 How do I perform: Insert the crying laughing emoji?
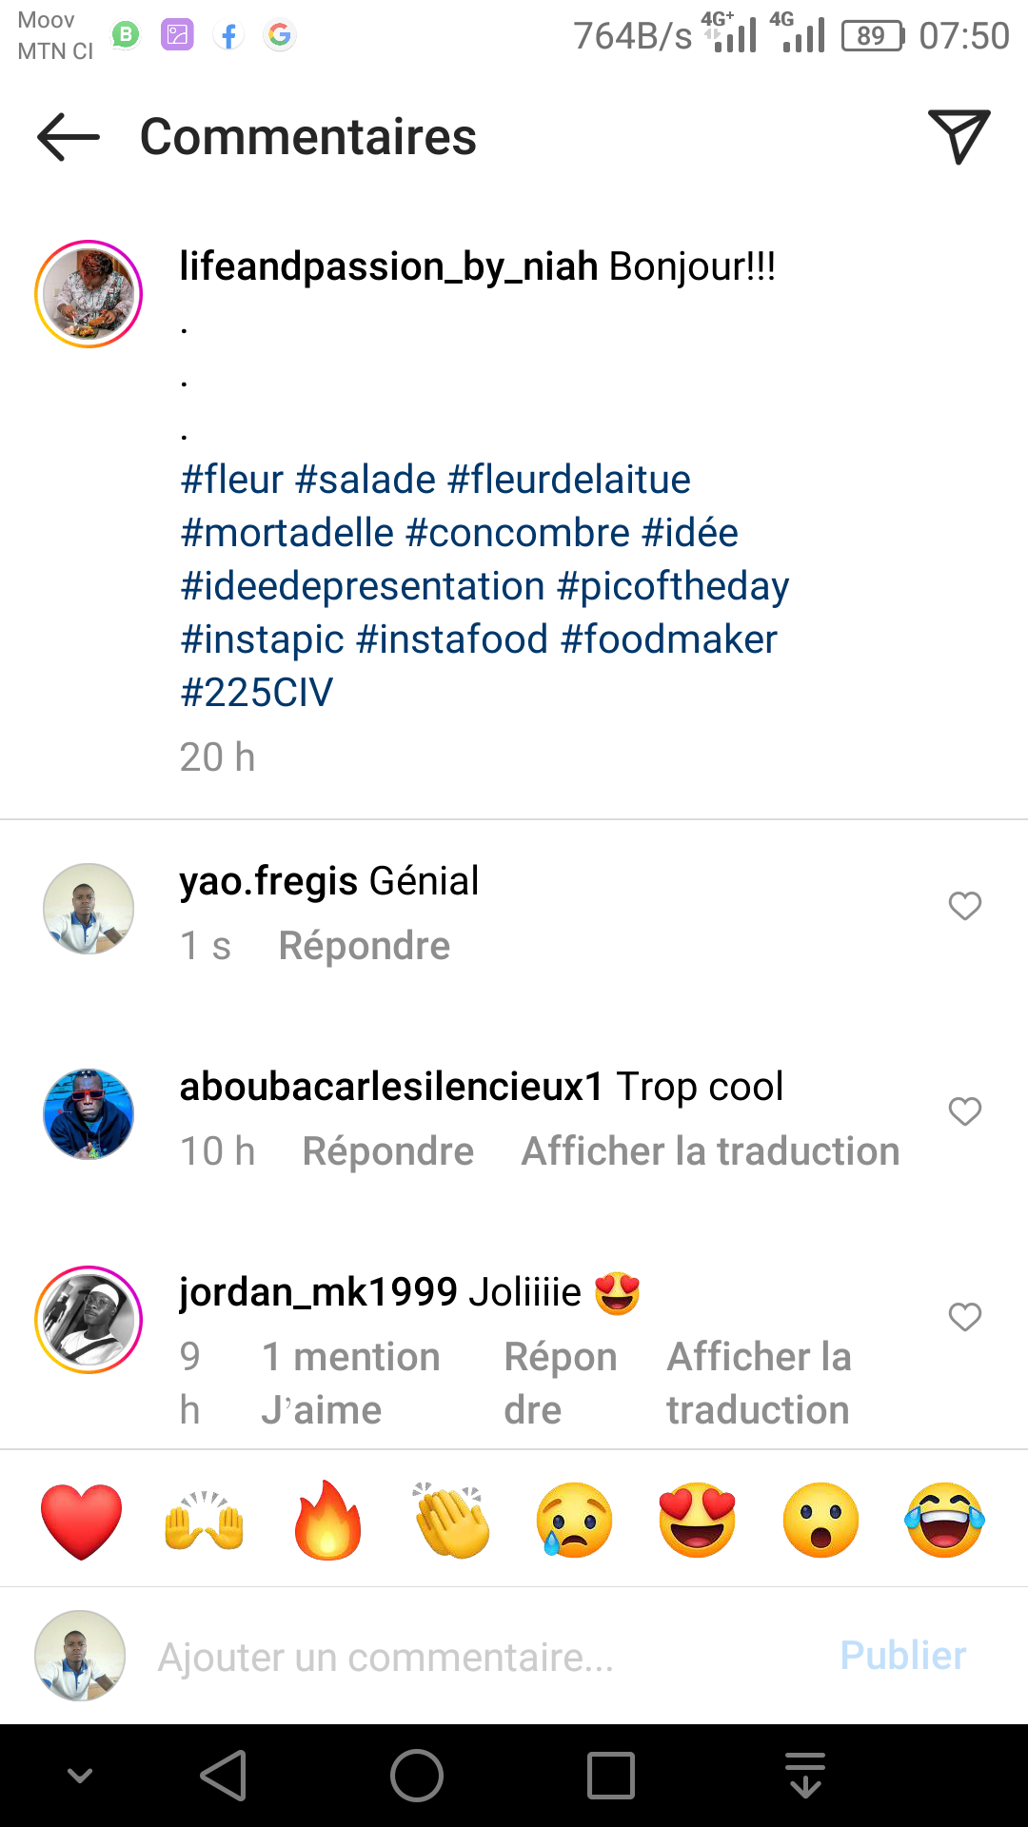pyautogui.click(x=944, y=1520)
